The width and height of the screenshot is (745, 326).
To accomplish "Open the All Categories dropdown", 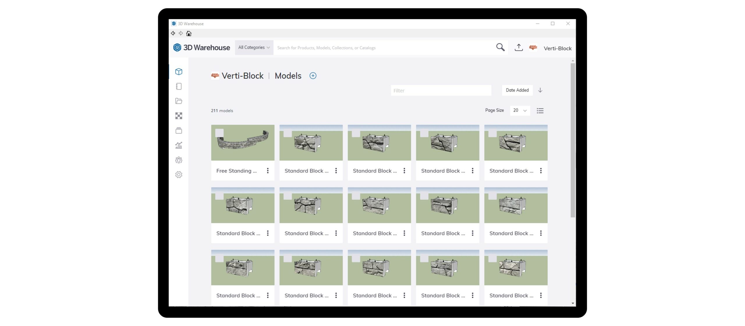I will (254, 47).
